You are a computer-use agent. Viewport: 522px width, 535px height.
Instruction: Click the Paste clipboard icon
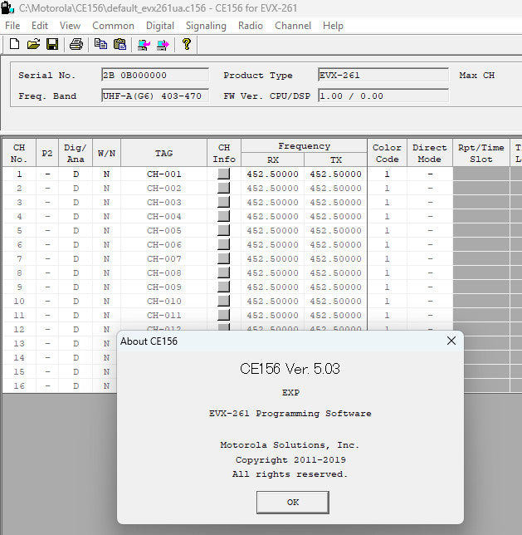pyautogui.click(x=120, y=44)
